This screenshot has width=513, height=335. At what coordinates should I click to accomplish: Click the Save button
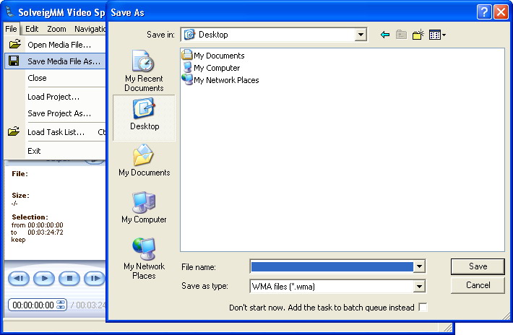pos(478,266)
